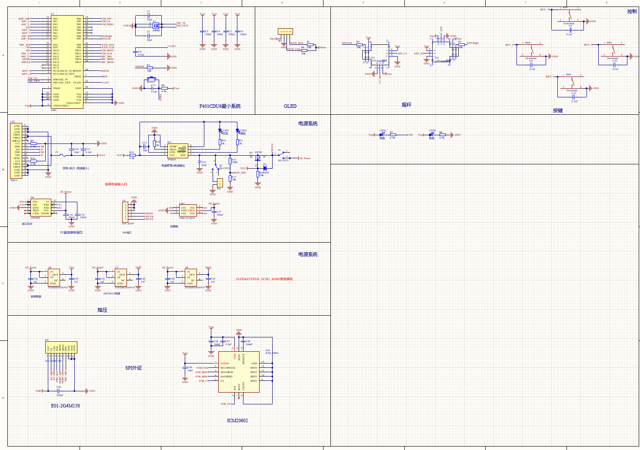
Task: Select LED2 green charging LED
Action: click(237, 130)
